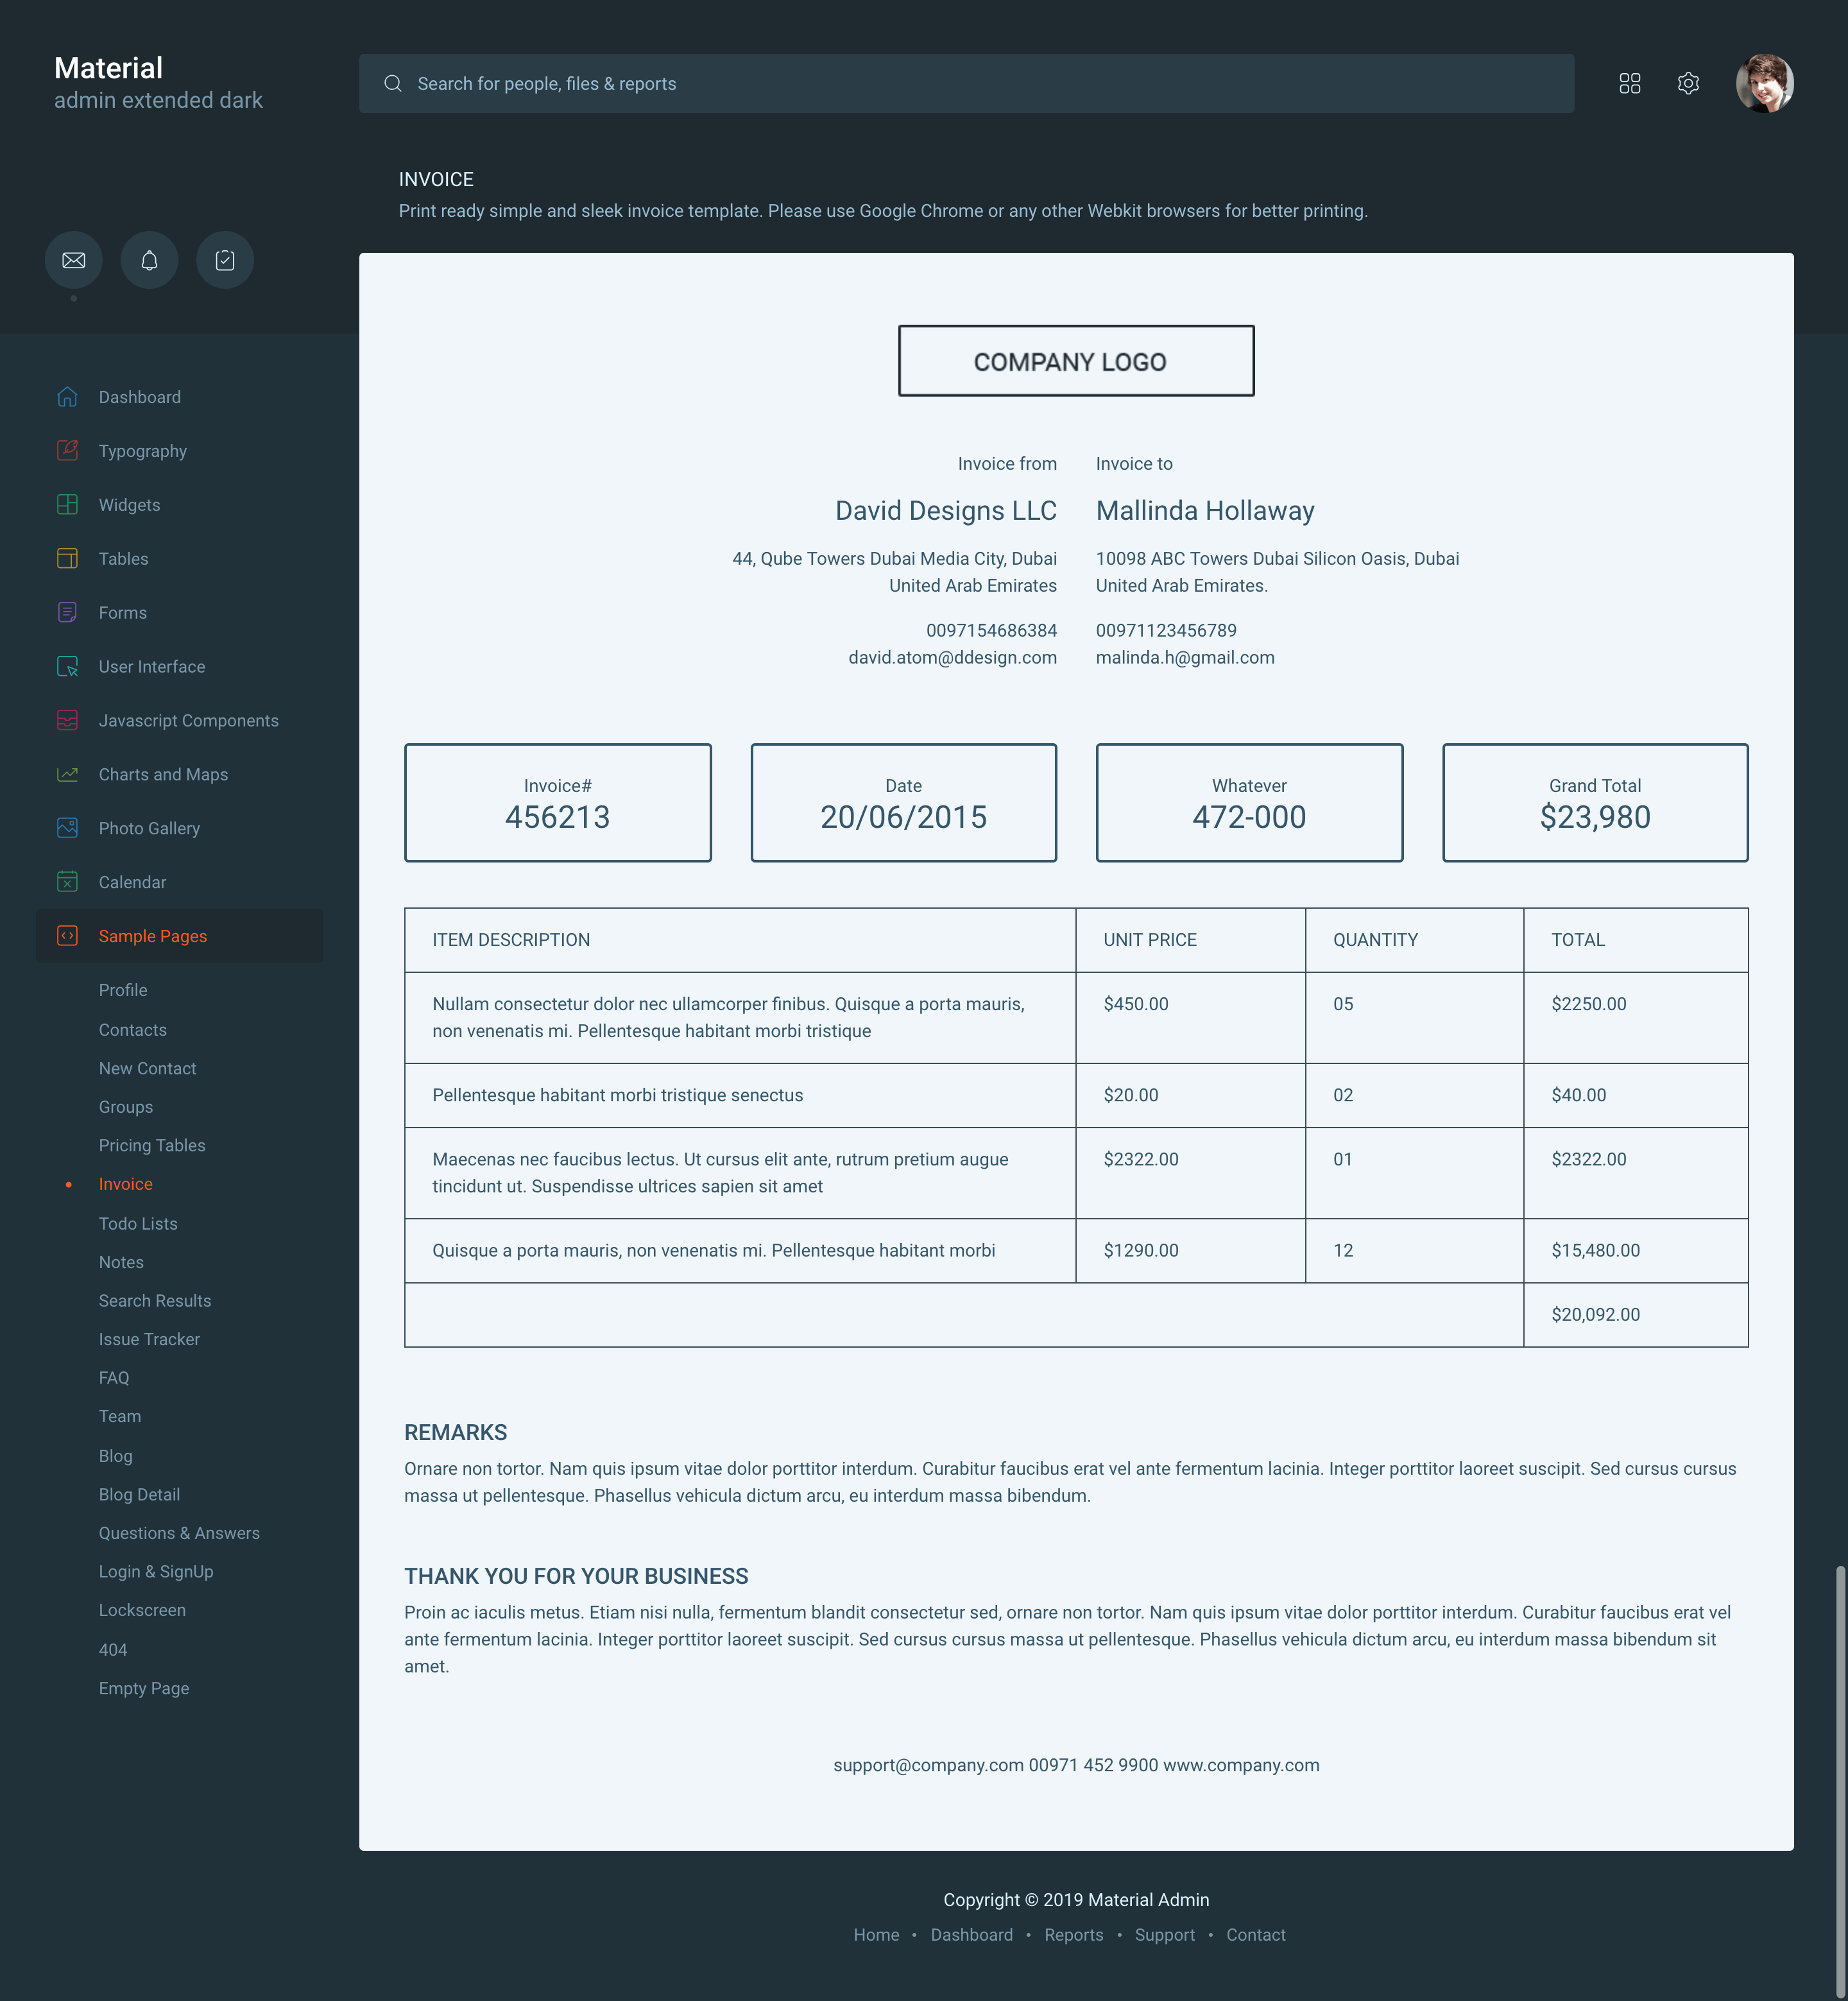
Task: Open the notifications bell icon
Action: point(149,260)
